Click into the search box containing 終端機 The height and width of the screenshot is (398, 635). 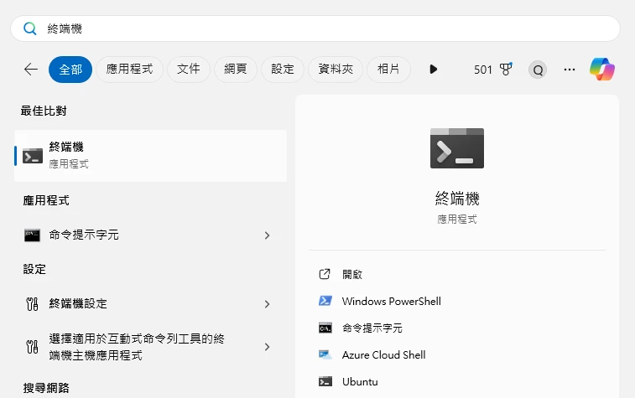[317, 28]
